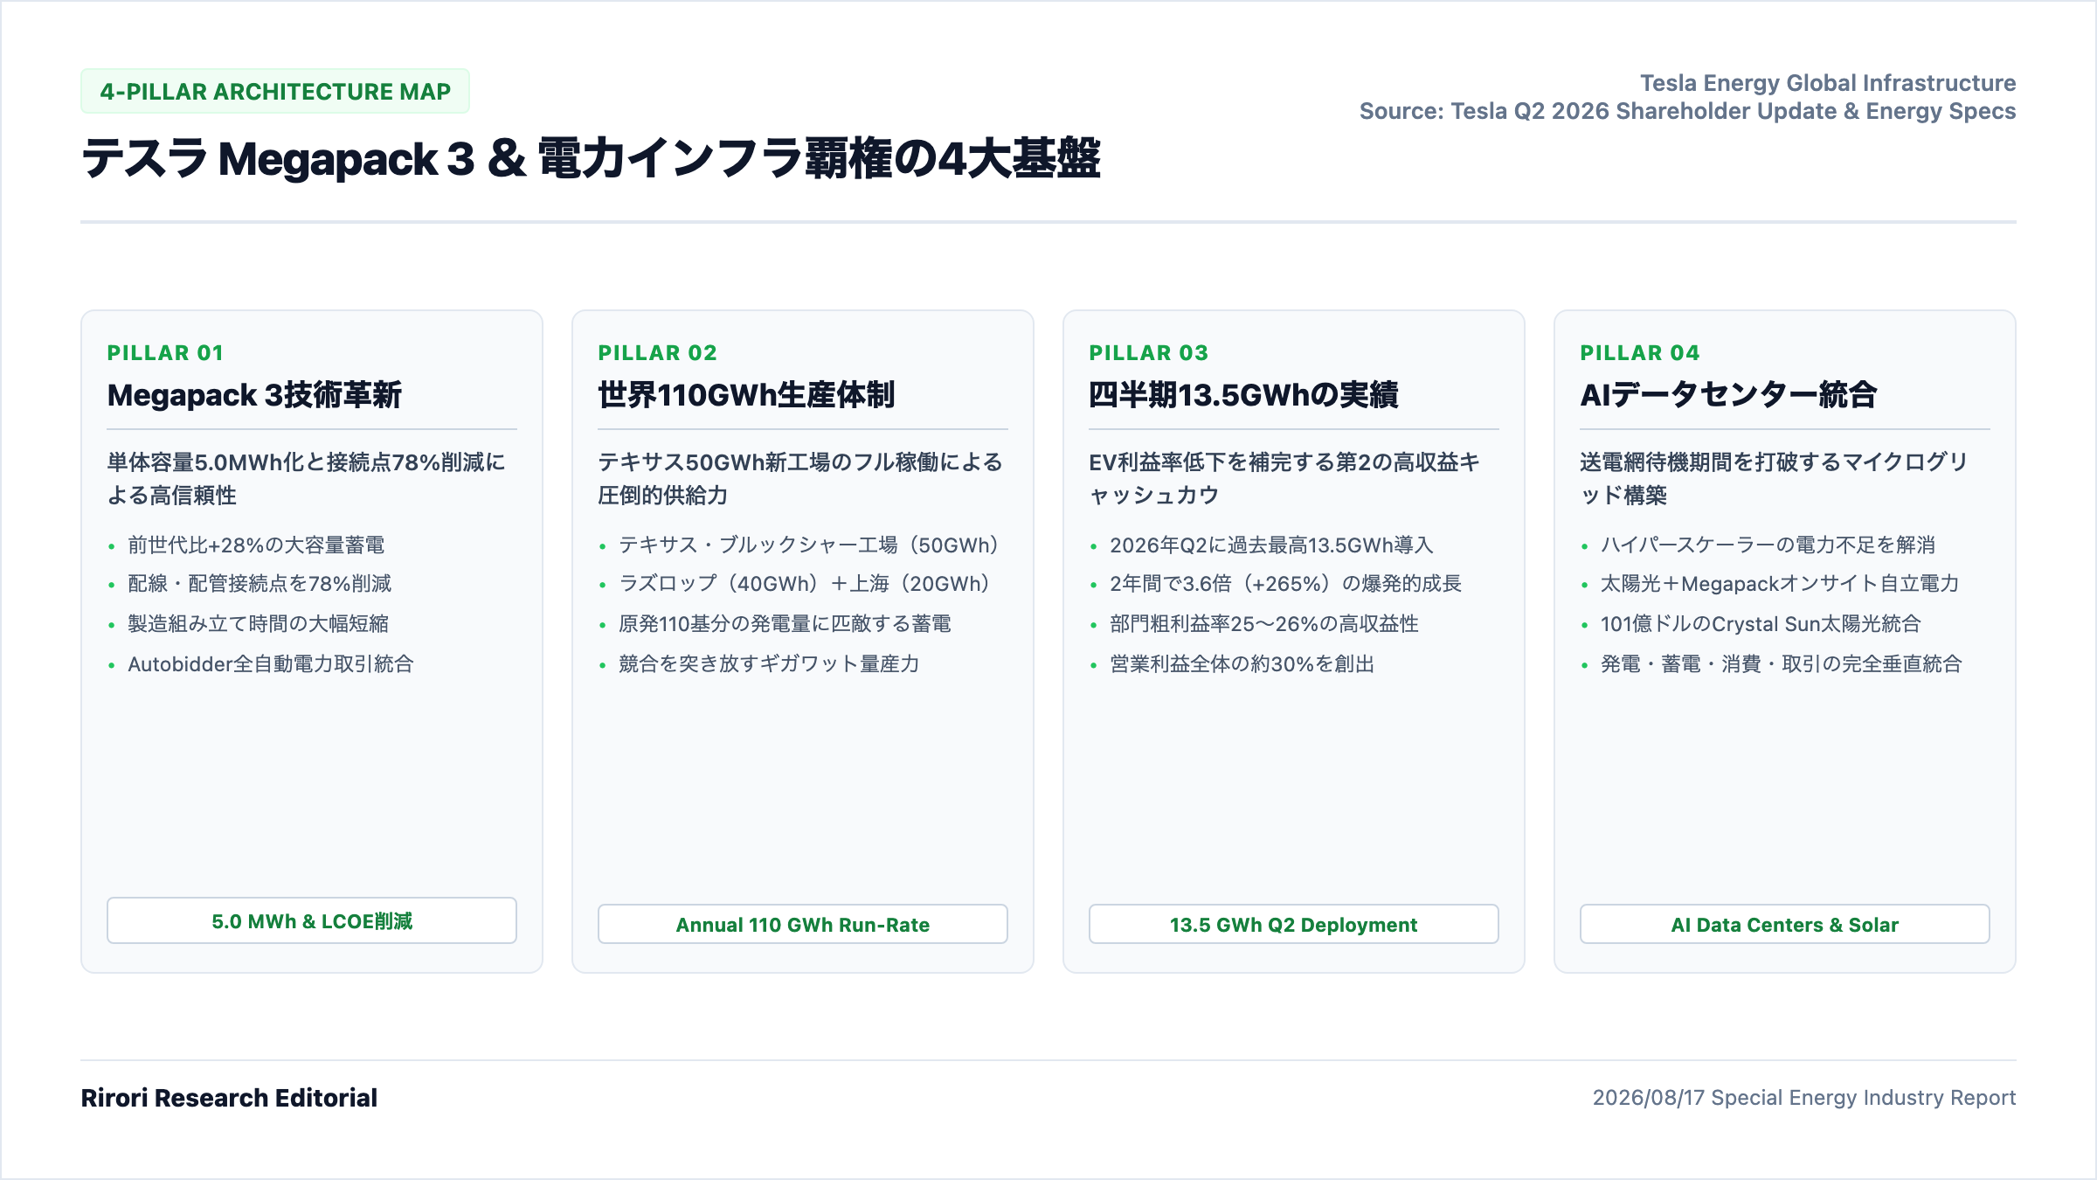Click the AIデータセンター統合 card heading
Viewport: 2097px width, 1180px height.
click(x=1728, y=395)
